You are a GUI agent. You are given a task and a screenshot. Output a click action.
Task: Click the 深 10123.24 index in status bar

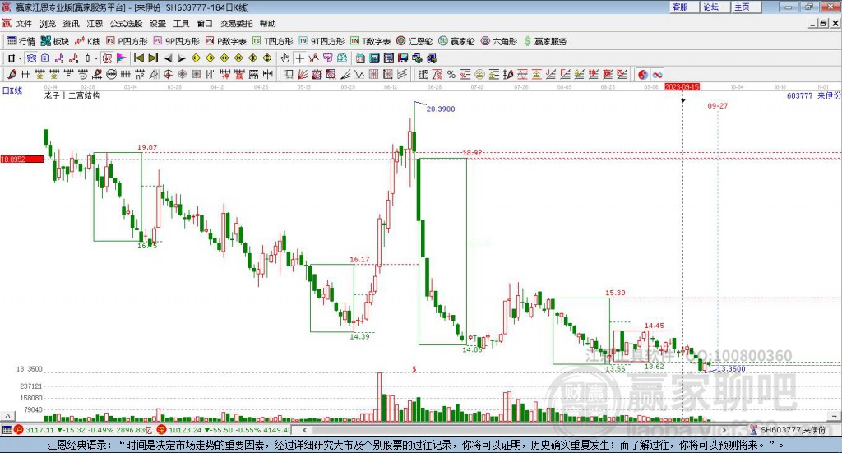click(x=224, y=430)
